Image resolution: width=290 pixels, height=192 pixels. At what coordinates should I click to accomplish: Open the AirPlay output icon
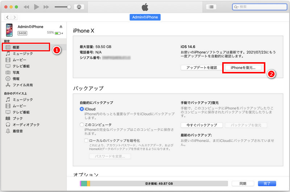(79, 7)
